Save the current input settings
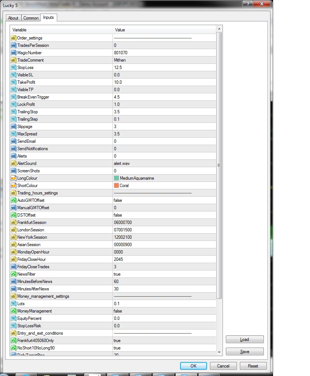The width and height of the screenshot is (310, 376). 245,352
